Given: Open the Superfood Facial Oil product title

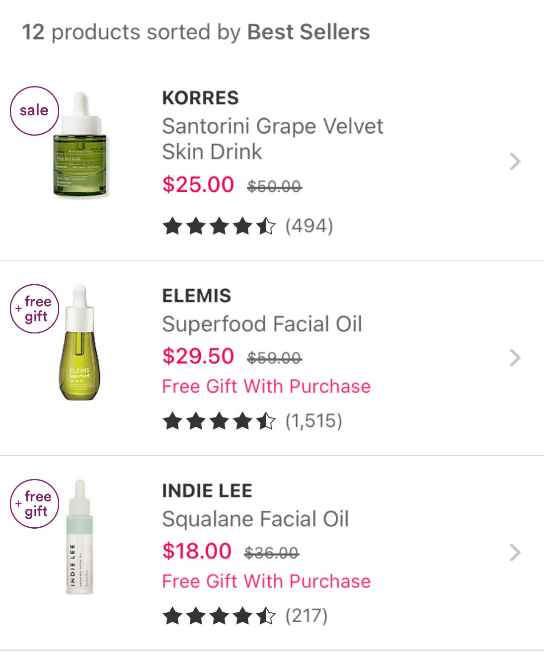Looking at the screenshot, I should 262,324.
